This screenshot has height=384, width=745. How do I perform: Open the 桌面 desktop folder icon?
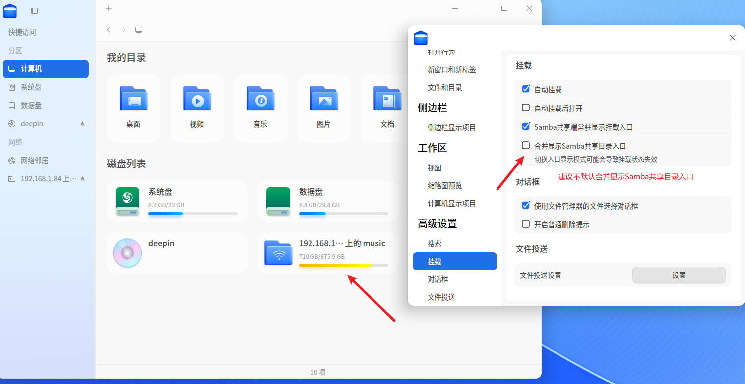tap(133, 98)
